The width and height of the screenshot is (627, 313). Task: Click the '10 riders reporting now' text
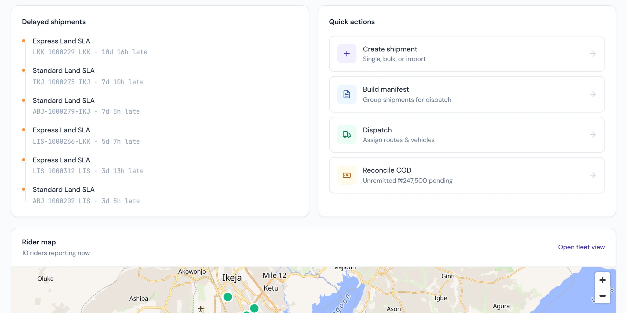(56, 253)
